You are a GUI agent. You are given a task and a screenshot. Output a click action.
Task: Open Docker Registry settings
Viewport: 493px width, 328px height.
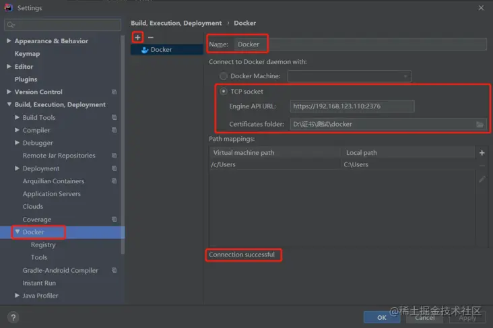43,244
